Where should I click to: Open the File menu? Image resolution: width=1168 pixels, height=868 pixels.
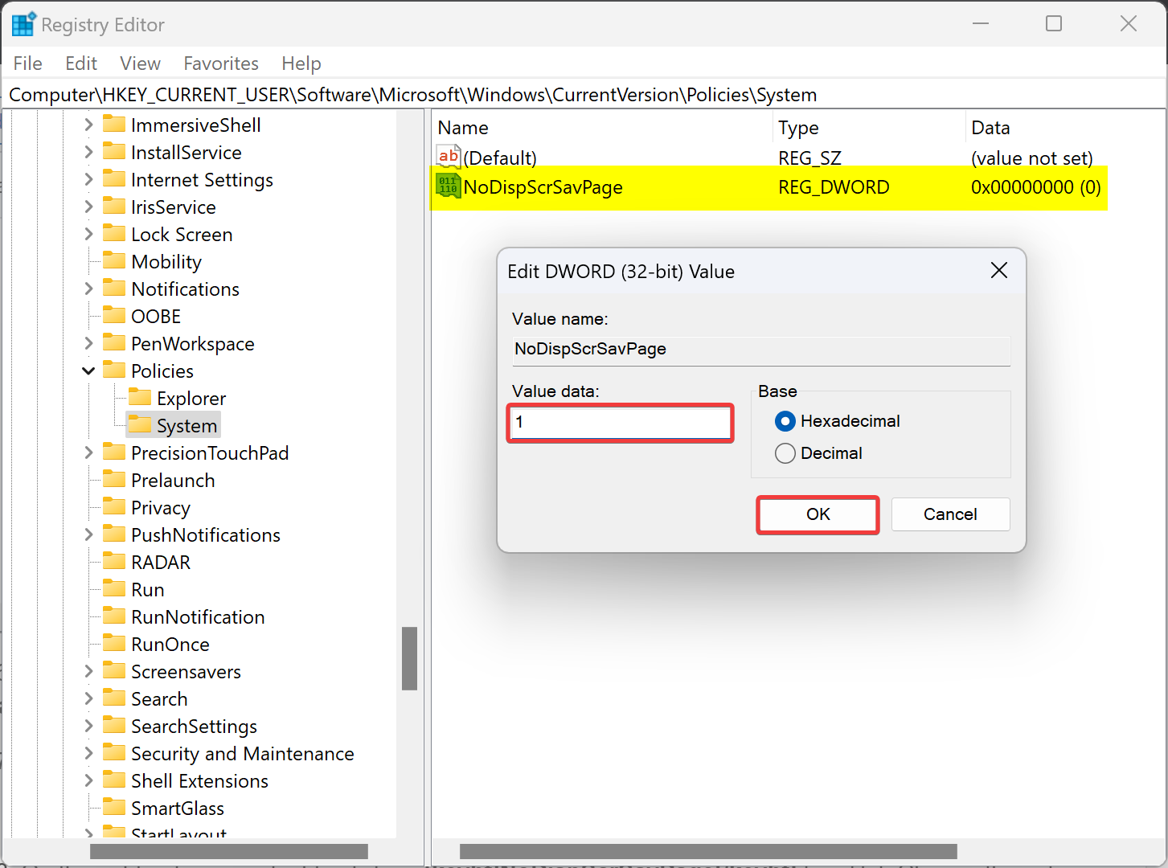(28, 63)
